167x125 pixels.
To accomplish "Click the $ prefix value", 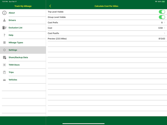I will click(x=162, y=23).
